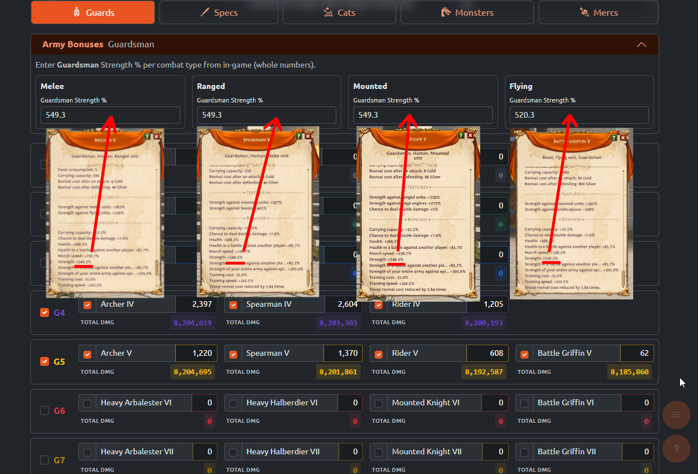Uncheck the G5 tier checkbox
The height and width of the screenshot is (474, 698).
point(45,361)
